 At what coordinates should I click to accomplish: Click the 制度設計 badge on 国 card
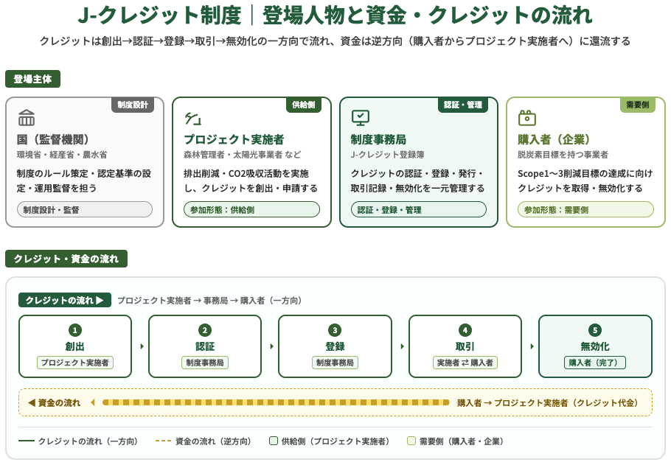133,105
